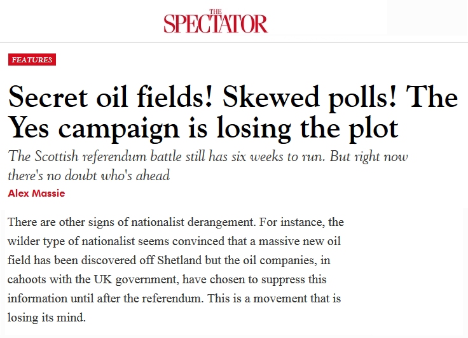Click paragraph line starting 'field has been discovered'

point(169,260)
